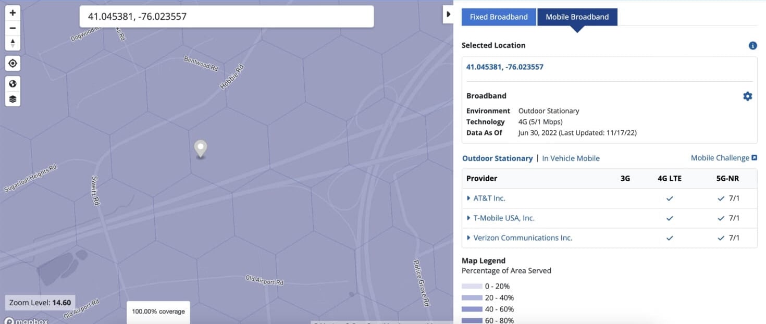The width and height of the screenshot is (766, 324).
Task: Reset map bearing with compass button
Action: click(13, 43)
